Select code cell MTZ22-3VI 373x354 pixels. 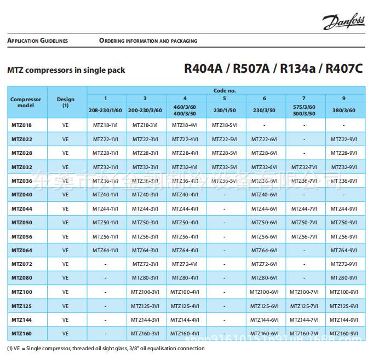point(145,139)
